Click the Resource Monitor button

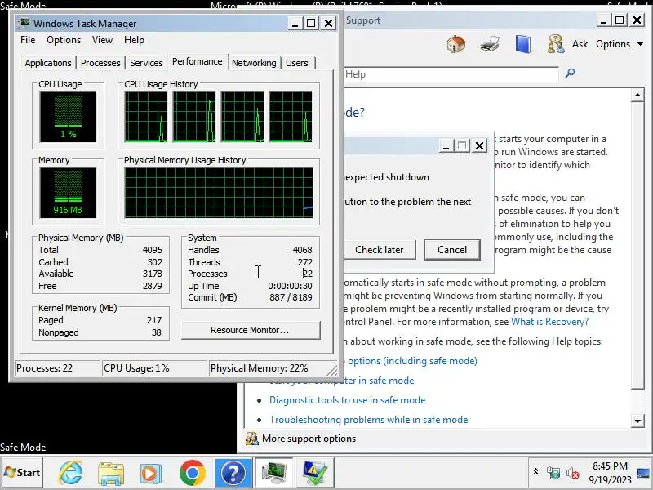[x=251, y=330]
